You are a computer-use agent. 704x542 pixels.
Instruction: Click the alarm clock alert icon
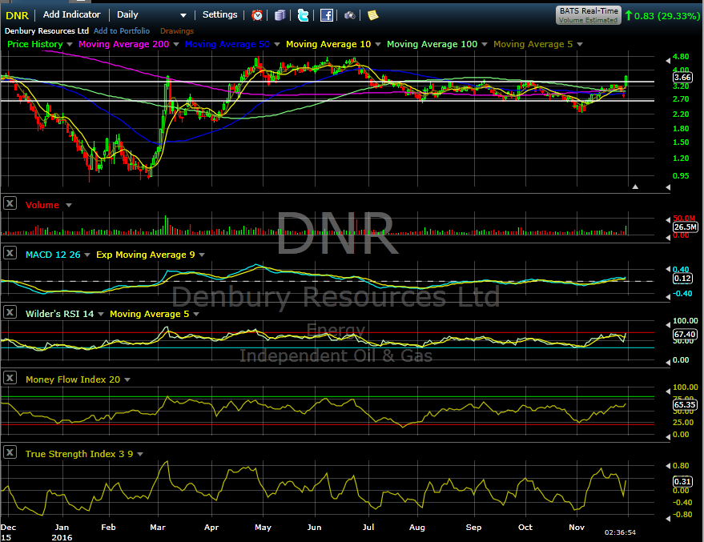[257, 15]
